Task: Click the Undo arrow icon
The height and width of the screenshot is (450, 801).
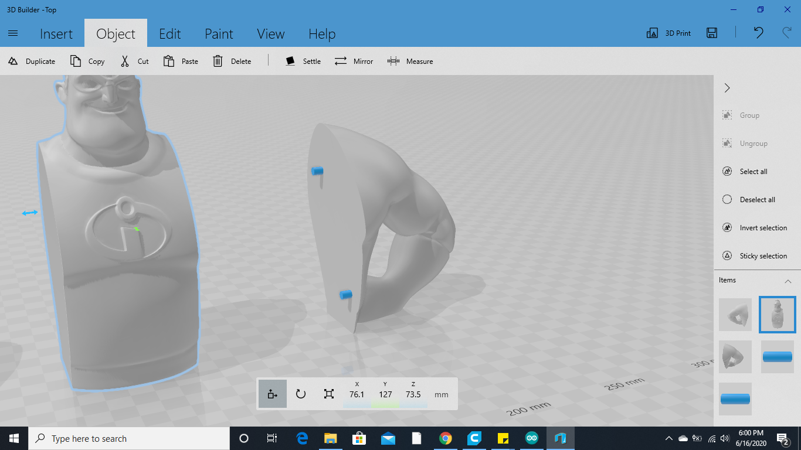Action: click(x=758, y=33)
